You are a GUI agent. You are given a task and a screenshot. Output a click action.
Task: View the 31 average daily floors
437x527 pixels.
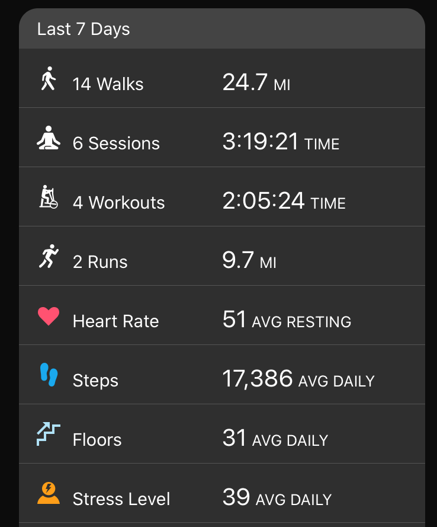[x=275, y=438]
